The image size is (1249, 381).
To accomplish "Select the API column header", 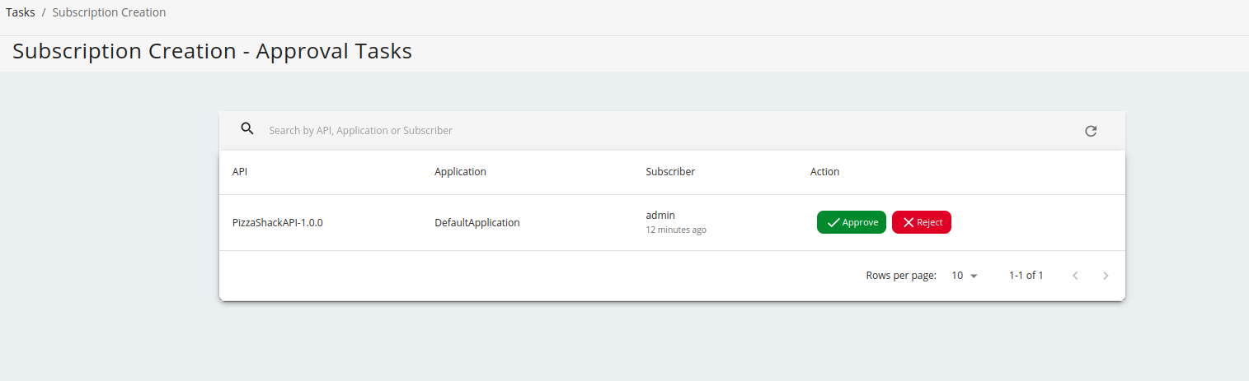I will point(240,172).
